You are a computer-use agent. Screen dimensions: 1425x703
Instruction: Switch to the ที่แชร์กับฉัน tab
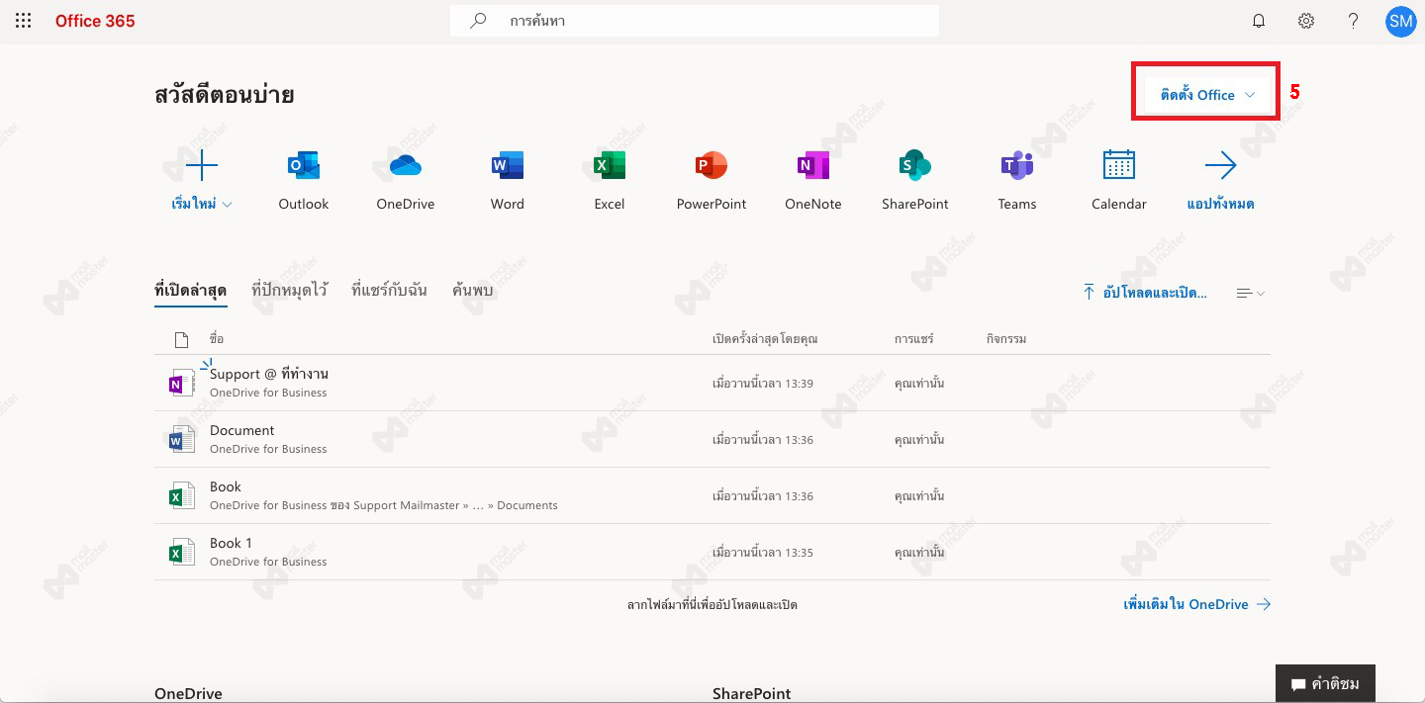(390, 291)
